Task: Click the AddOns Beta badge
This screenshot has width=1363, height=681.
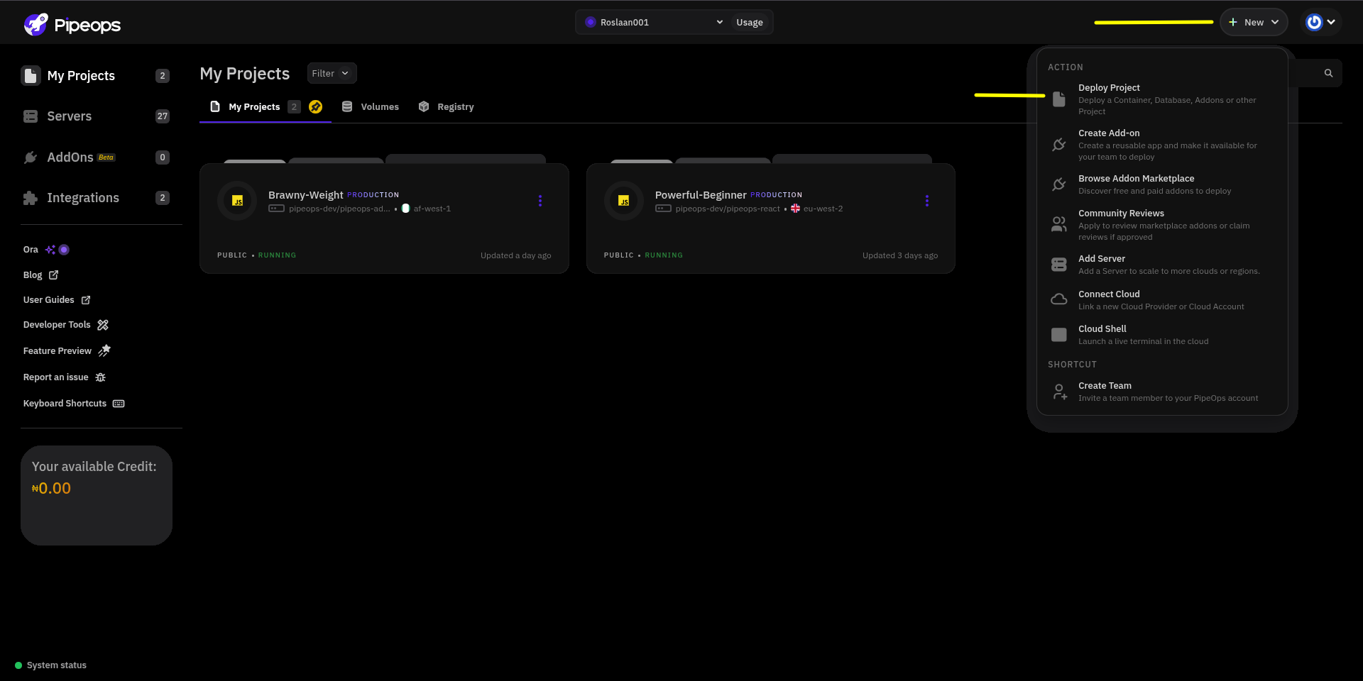Action: click(106, 157)
